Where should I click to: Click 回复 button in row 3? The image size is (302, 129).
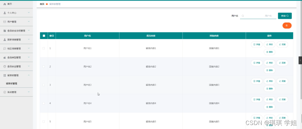pyautogui.click(x=282, y=81)
